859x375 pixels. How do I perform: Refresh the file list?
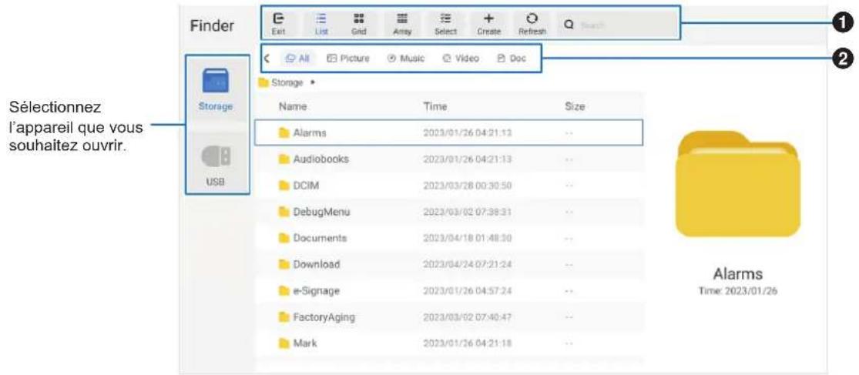[x=532, y=24]
